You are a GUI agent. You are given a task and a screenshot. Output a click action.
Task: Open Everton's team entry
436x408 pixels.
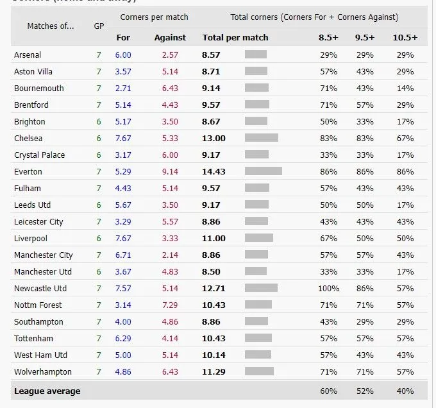(x=28, y=172)
